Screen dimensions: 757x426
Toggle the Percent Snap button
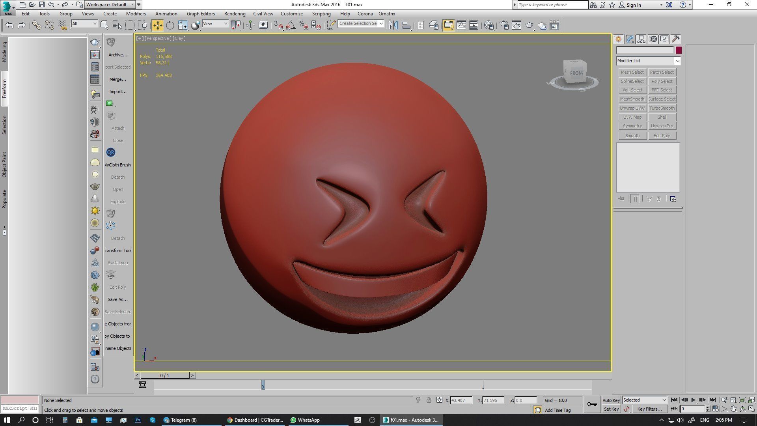click(303, 25)
